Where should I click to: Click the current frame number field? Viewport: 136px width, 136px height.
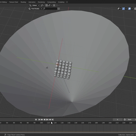[118, 120]
